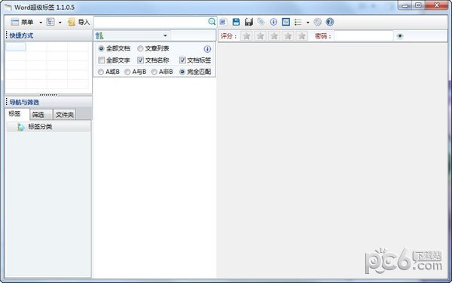Set rating to two stars

(x=261, y=35)
